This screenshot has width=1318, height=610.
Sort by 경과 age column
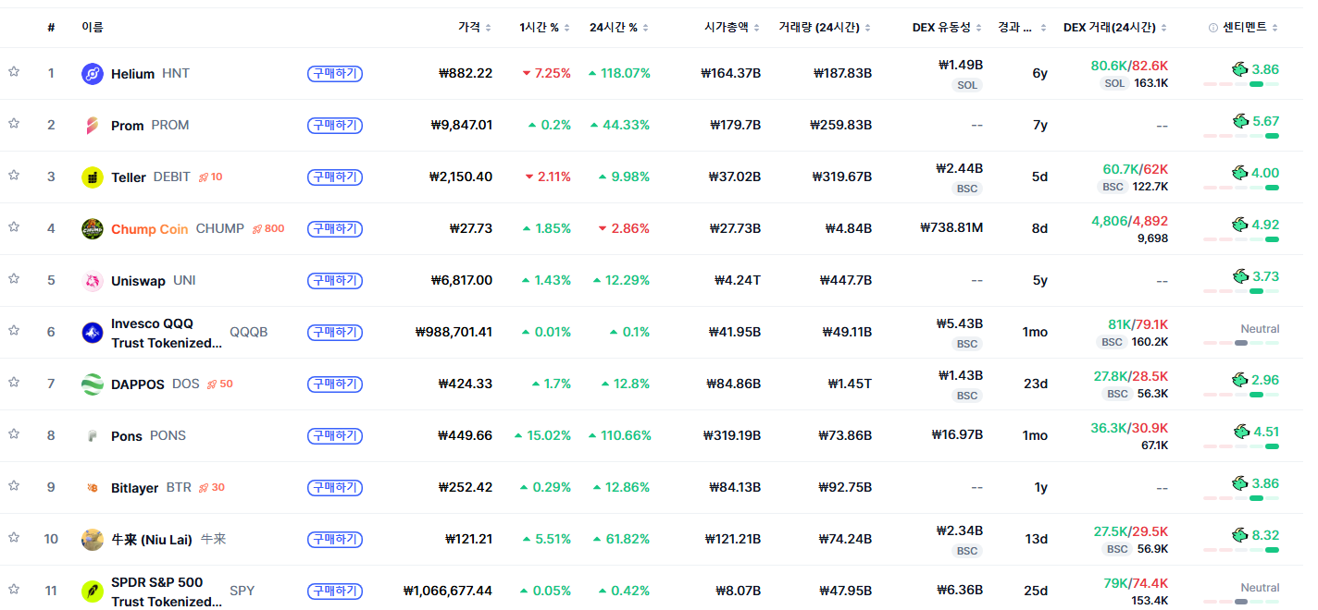tap(1023, 28)
